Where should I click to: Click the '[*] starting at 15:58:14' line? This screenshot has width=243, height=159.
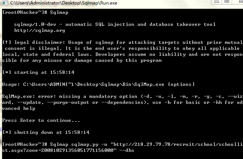(38, 72)
